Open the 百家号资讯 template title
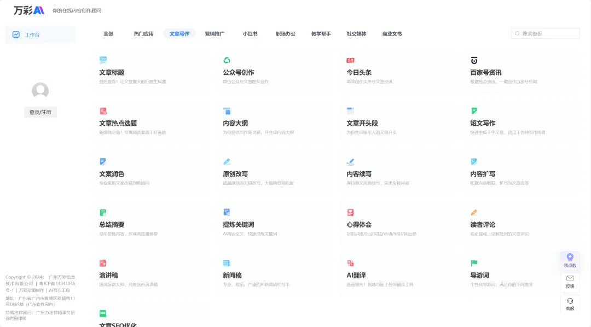Viewport: 591px width, 327px height. point(485,72)
